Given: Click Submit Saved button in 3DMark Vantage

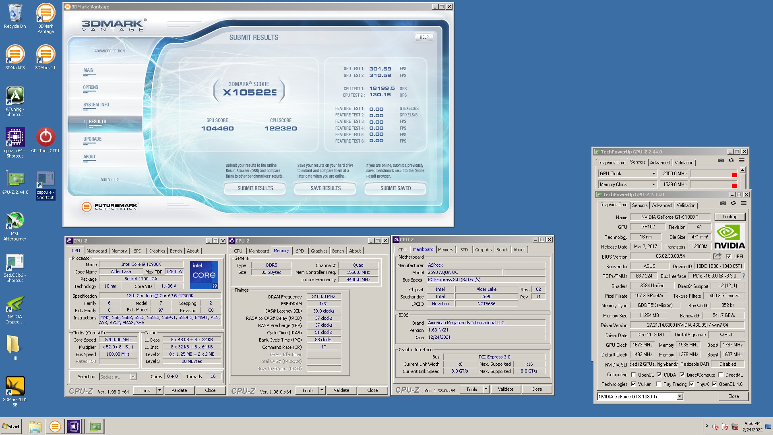Looking at the screenshot, I should coord(395,188).
